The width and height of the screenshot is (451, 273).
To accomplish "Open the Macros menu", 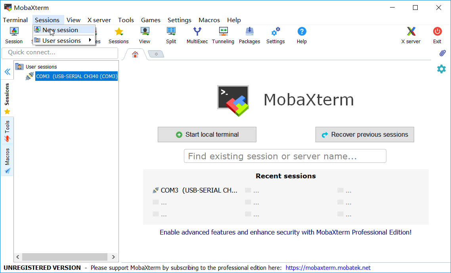I will [209, 20].
